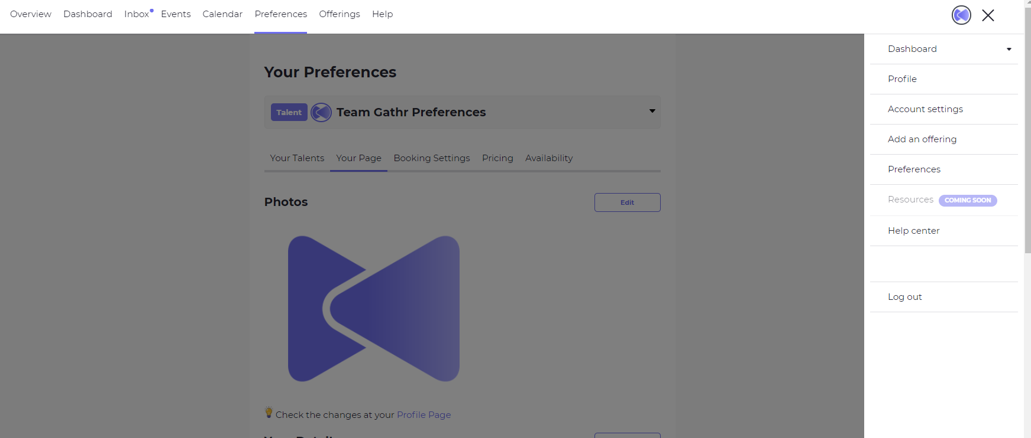Select Preferences in top navigation
Viewport: 1031px width, 438px height.
point(281,14)
